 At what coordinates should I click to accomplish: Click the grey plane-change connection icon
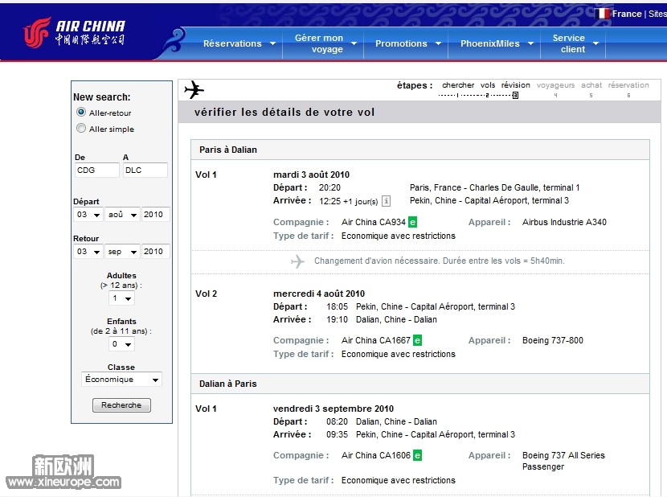click(x=298, y=261)
